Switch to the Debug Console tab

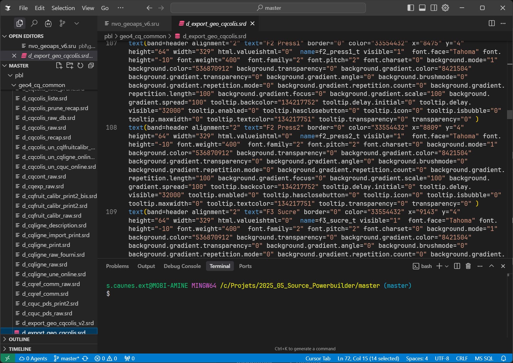pos(182,266)
